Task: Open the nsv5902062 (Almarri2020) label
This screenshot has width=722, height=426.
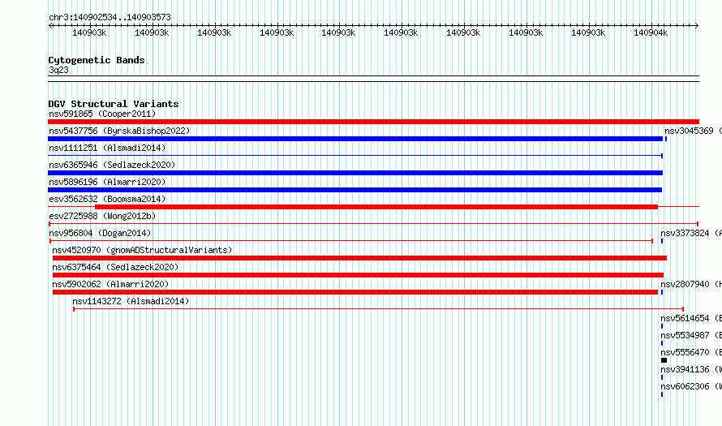Action: coord(110,284)
